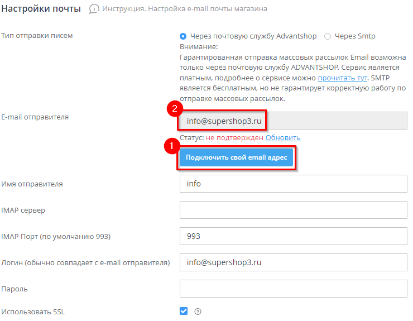The width and height of the screenshot is (413, 321).
Task: Click the red number 1 marker badge
Action: tap(172, 146)
